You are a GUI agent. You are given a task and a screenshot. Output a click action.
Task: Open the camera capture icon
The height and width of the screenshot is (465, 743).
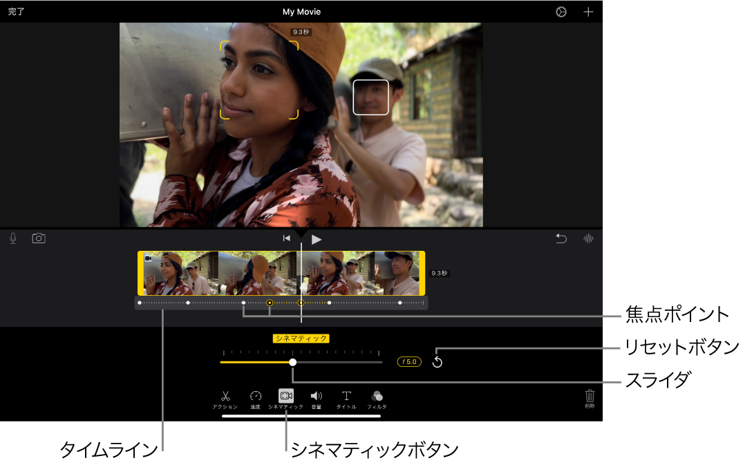coord(39,238)
